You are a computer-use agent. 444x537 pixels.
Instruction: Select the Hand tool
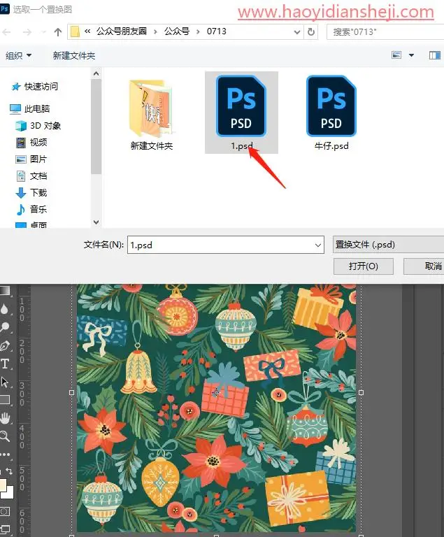click(x=5, y=418)
